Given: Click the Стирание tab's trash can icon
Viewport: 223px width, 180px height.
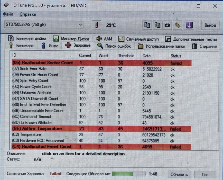Looking at the screenshot, I should pos(194,46).
